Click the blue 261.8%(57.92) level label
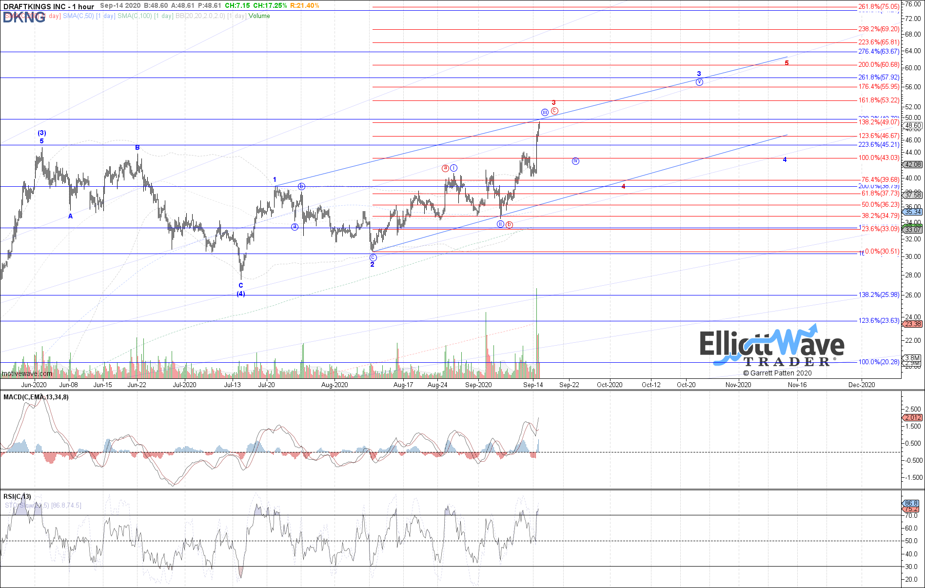Image resolution: width=925 pixels, height=588 pixels. click(879, 78)
